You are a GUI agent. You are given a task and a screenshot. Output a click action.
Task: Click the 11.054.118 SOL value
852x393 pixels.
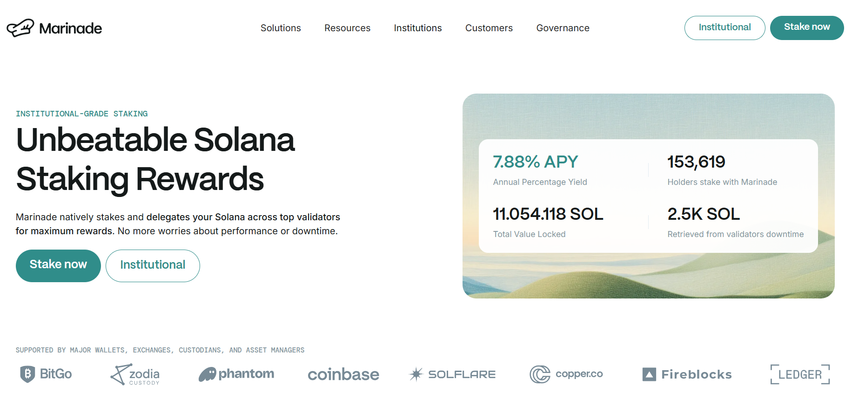pos(548,214)
